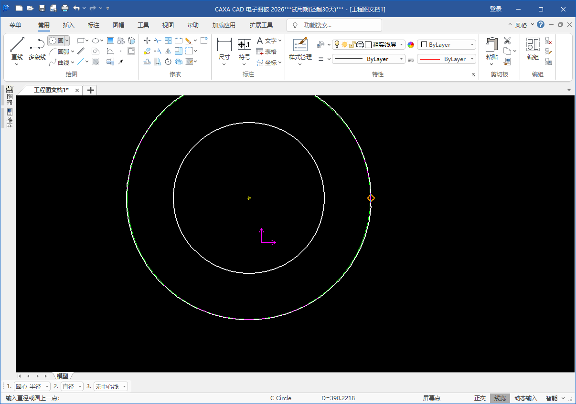
Task: Expand the 圆 circle tool dropdown arrow
Action: (x=67, y=41)
